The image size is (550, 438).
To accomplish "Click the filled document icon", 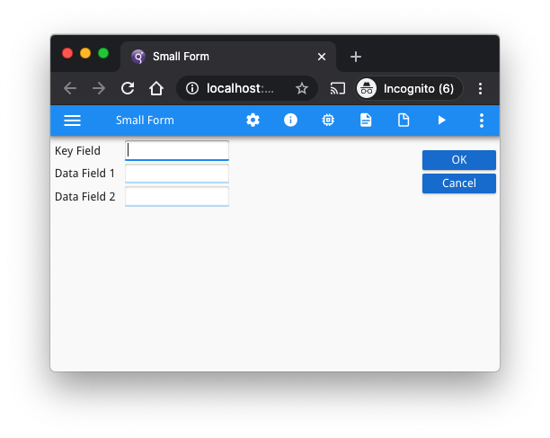I will click(x=366, y=121).
